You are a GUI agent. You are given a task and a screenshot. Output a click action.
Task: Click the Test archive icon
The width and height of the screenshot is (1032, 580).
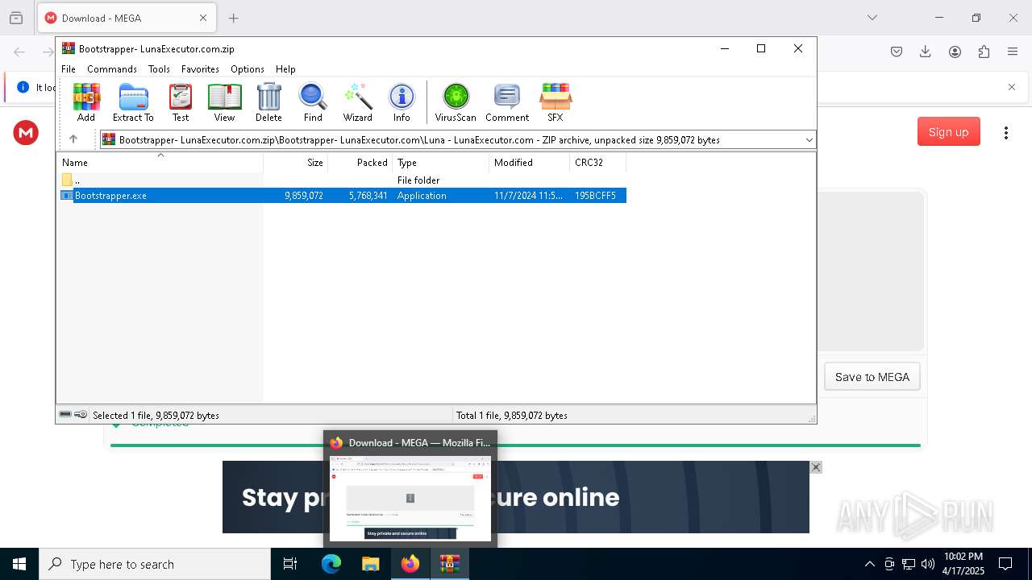pyautogui.click(x=181, y=102)
